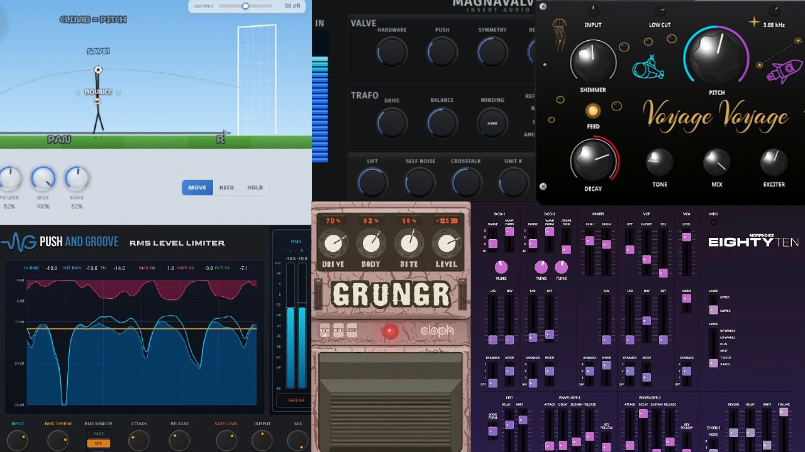Switch to the KICK tab
This screenshot has width=805, height=452.
click(x=226, y=187)
